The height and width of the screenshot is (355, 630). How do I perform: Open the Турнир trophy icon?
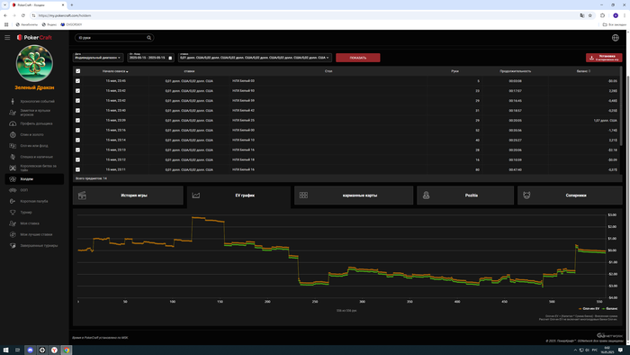[x=13, y=213]
